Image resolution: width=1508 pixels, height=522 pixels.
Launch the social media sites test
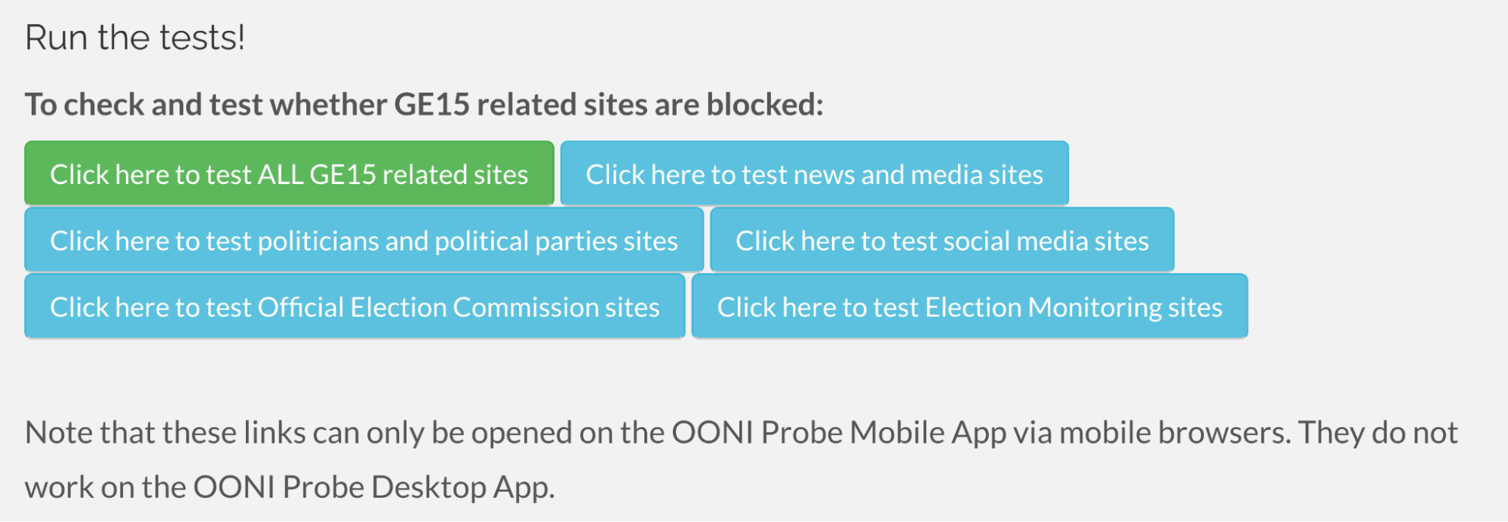coord(941,240)
